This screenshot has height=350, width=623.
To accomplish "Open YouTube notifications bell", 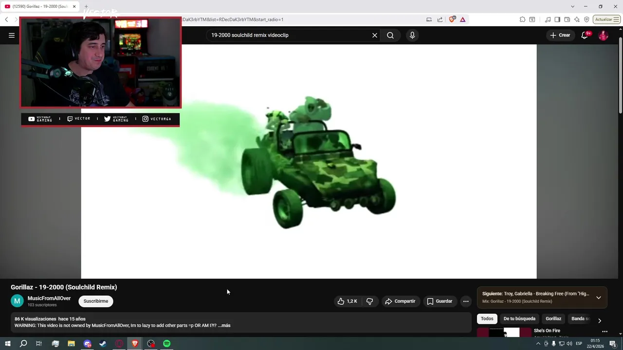I will (x=585, y=35).
